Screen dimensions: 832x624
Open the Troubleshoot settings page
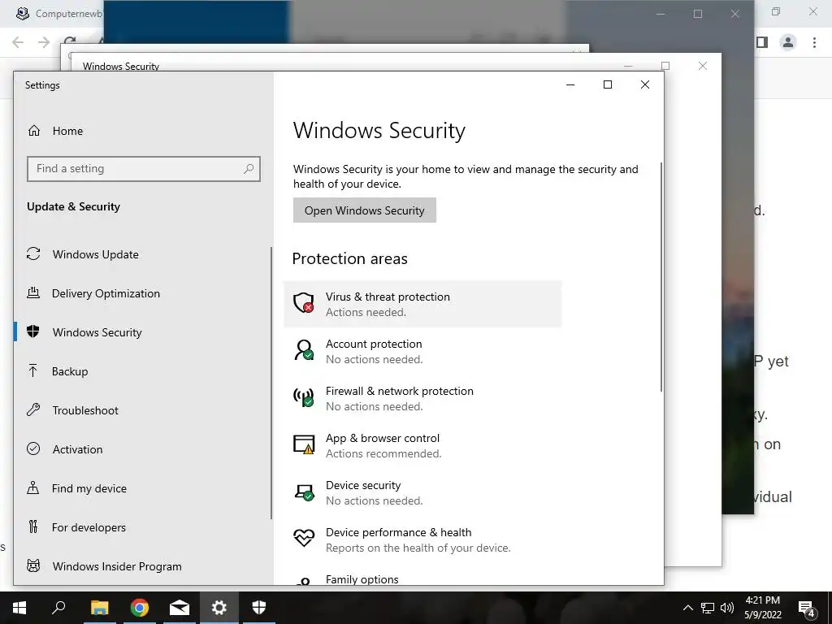pos(142,410)
